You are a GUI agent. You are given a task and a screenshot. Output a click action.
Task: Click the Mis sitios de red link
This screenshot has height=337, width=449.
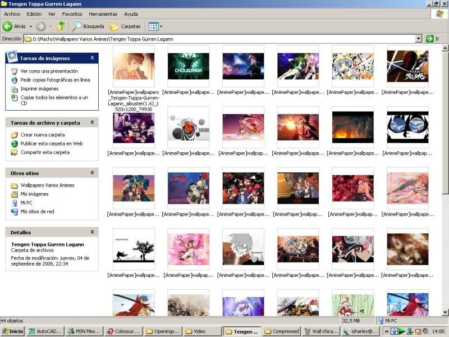coord(37,212)
